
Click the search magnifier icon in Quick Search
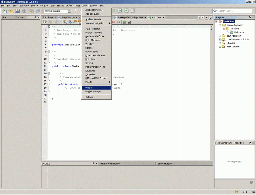[215, 11]
